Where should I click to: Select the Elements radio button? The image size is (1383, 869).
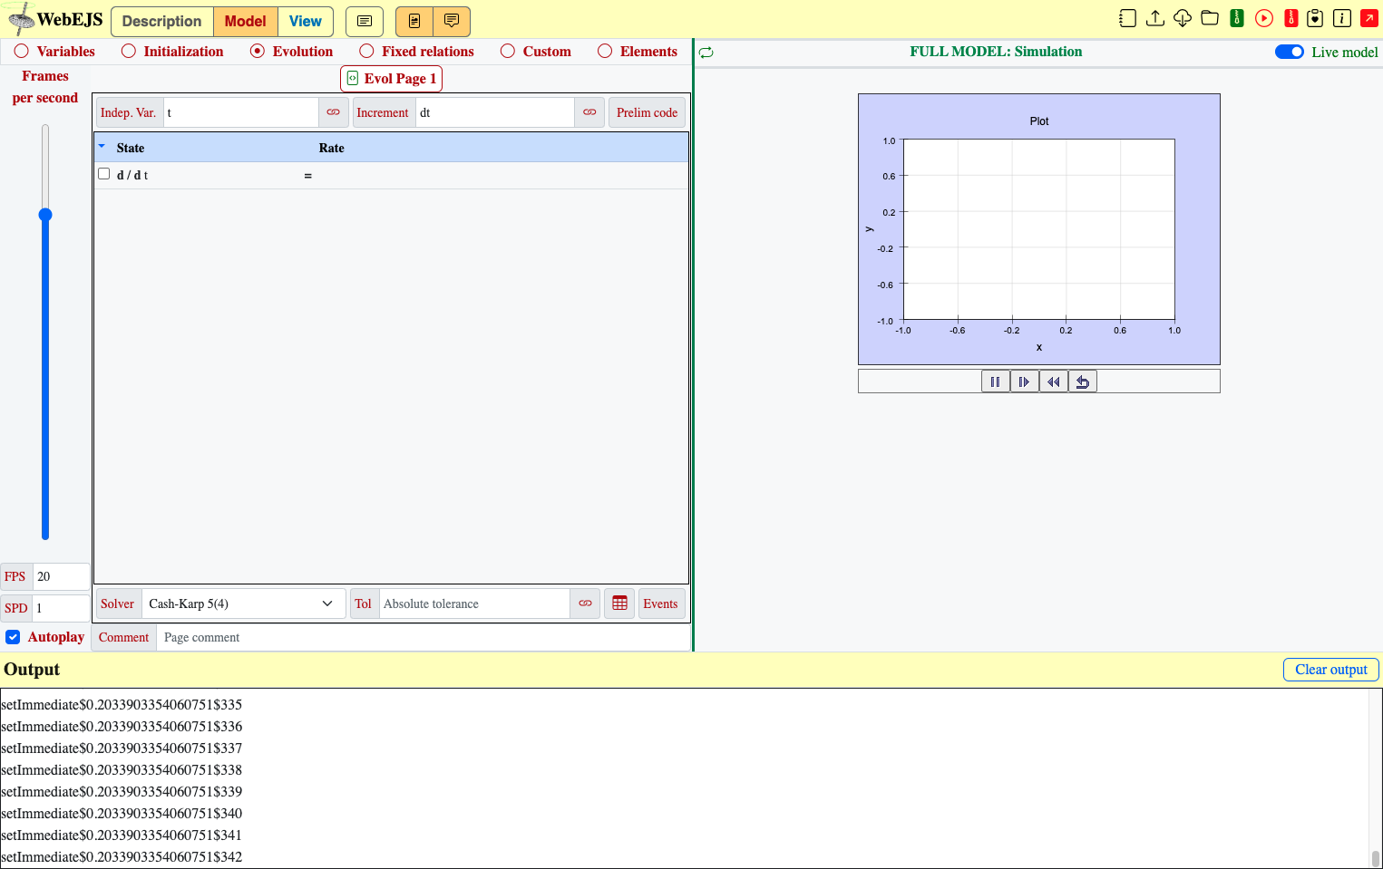pyautogui.click(x=605, y=51)
